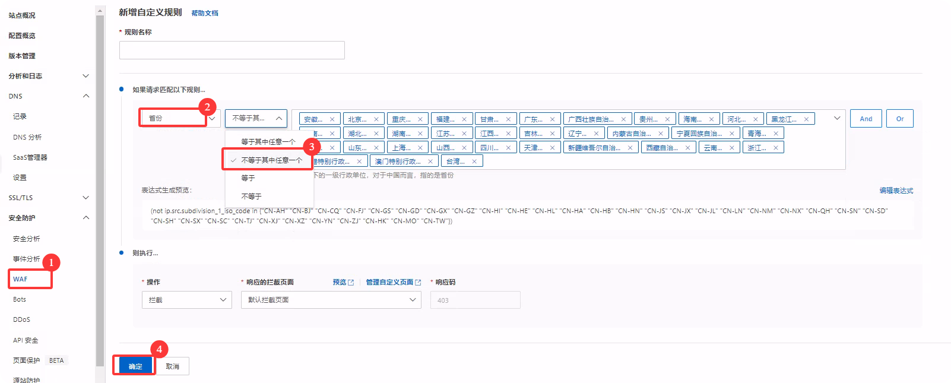The height and width of the screenshot is (383, 951).
Task: Expand the 默认拦截页面 response page dropdown
Action: tap(332, 300)
